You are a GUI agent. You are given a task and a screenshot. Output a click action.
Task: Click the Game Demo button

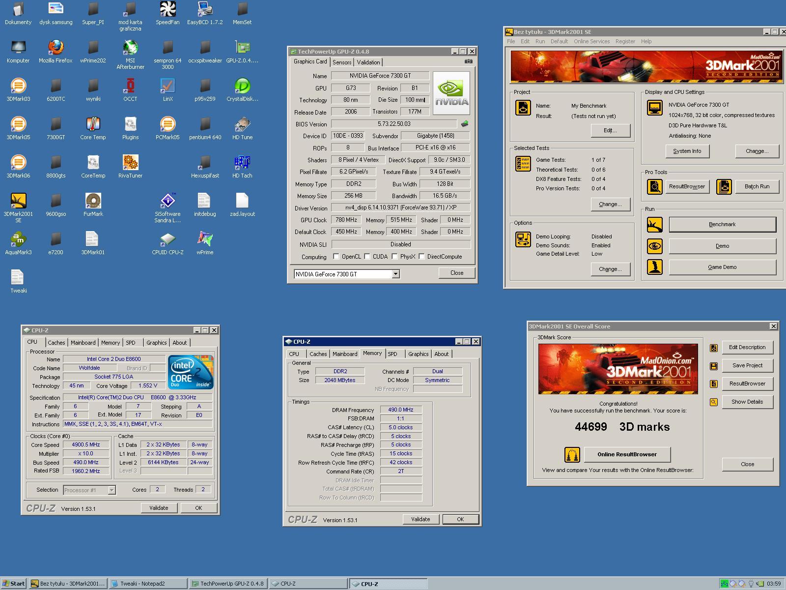[722, 267]
